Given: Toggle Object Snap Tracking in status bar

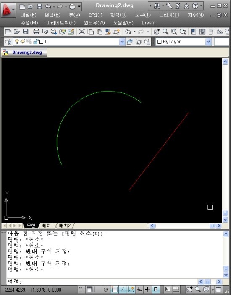Looking at the screenshot, I should tap(123, 290).
